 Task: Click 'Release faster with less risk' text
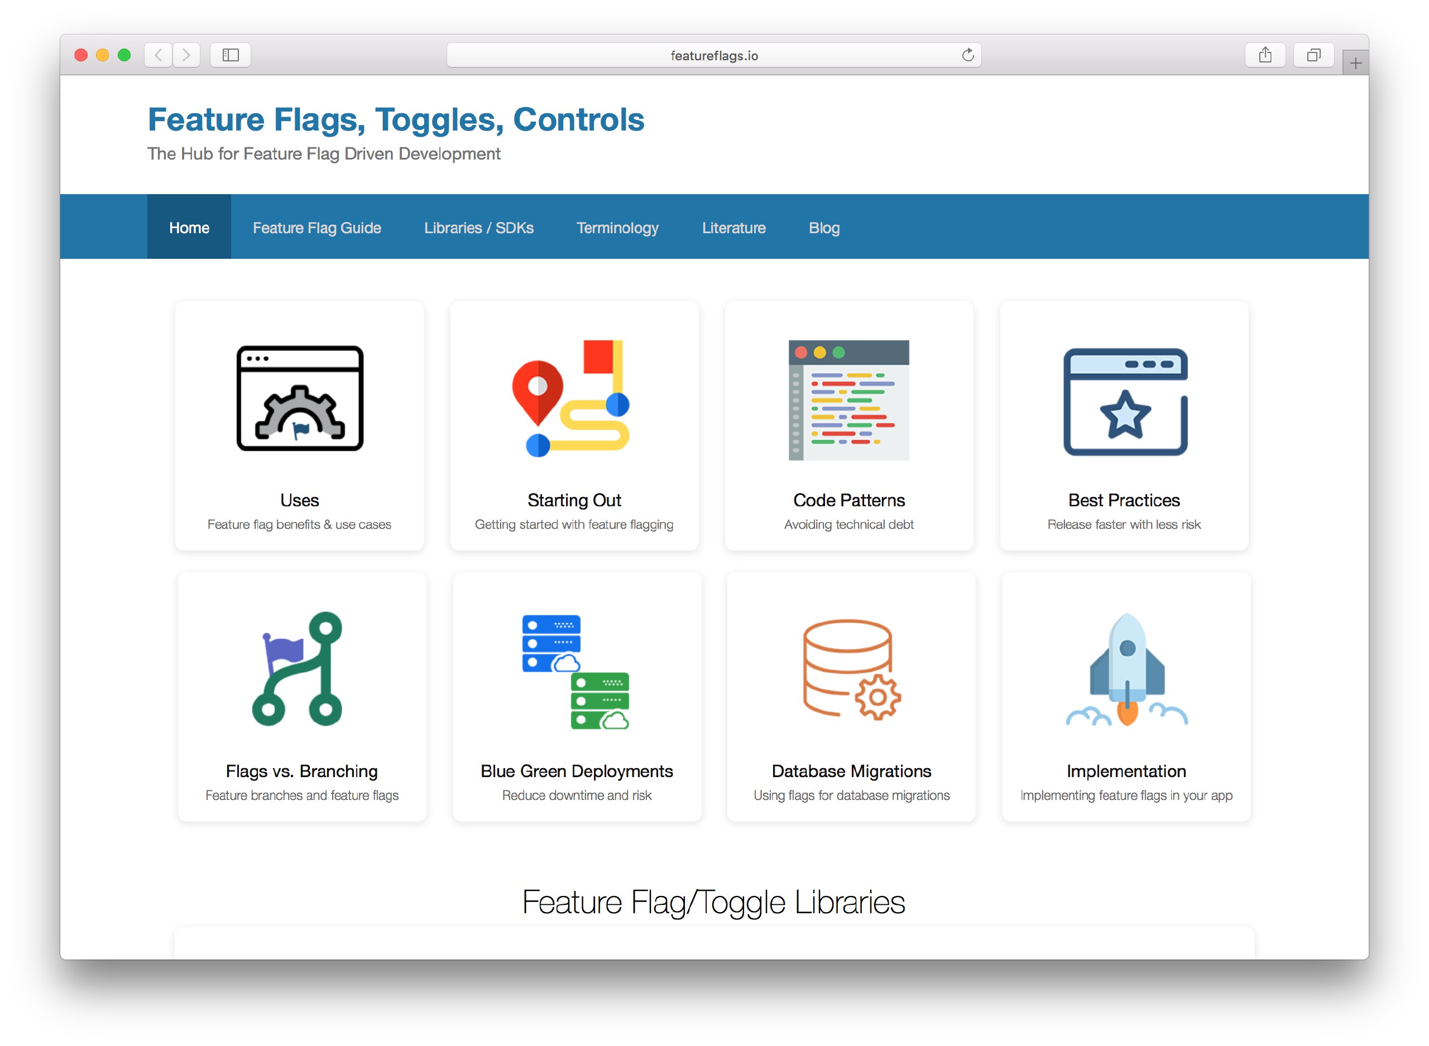pyautogui.click(x=1124, y=524)
